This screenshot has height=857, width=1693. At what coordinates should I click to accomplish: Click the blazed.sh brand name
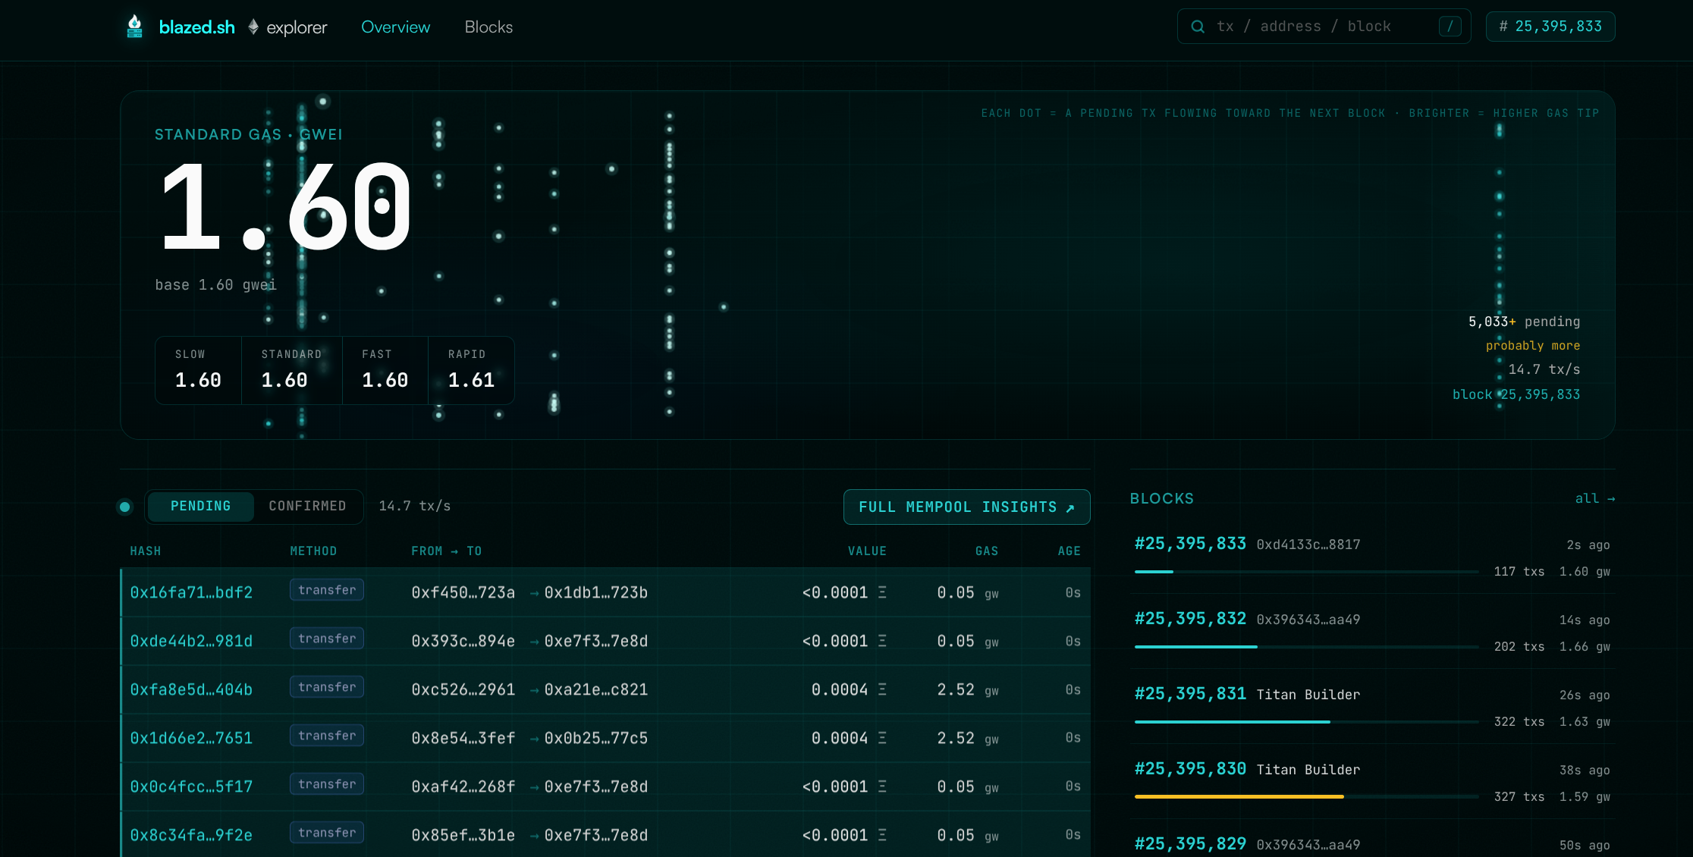click(x=197, y=27)
